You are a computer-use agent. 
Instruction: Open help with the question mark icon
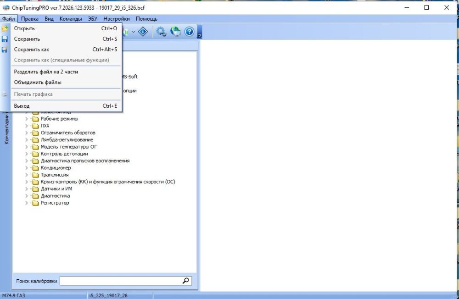[x=190, y=31]
